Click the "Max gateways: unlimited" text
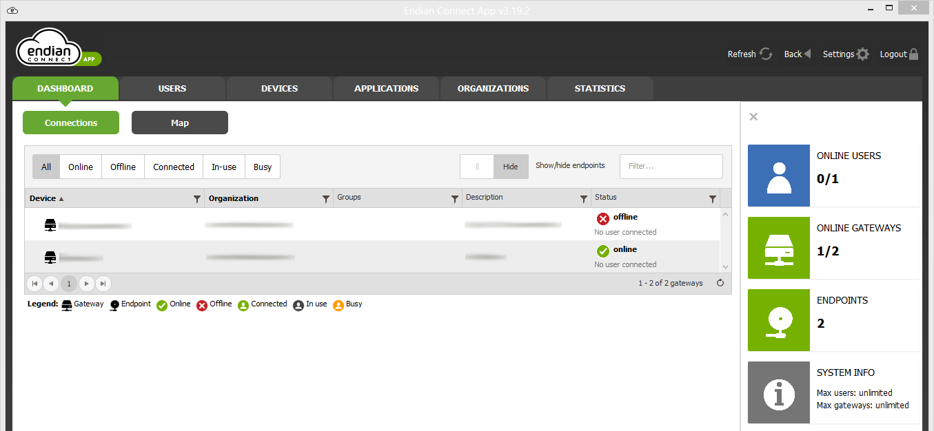The width and height of the screenshot is (934, 431). pyautogui.click(x=863, y=405)
